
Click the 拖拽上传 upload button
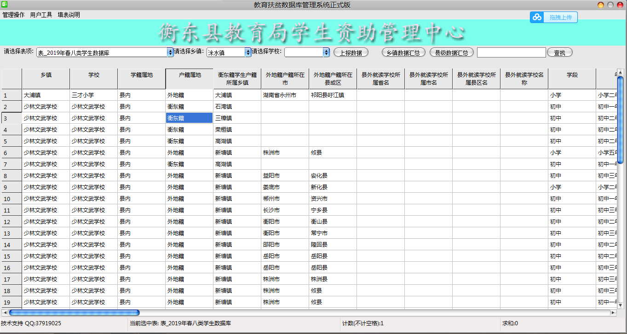click(x=554, y=17)
